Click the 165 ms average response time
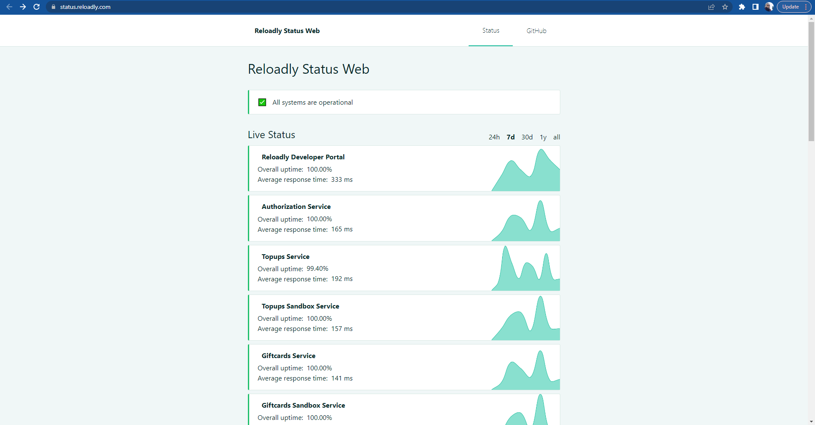The width and height of the screenshot is (815, 425). [342, 229]
